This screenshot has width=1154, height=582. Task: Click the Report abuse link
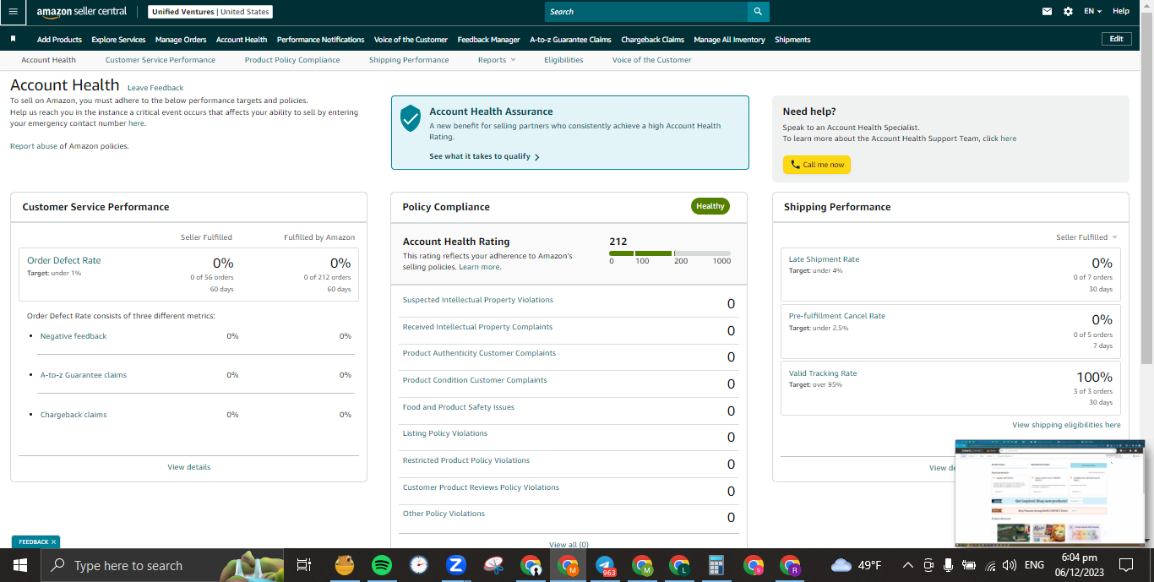click(x=34, y=146)
